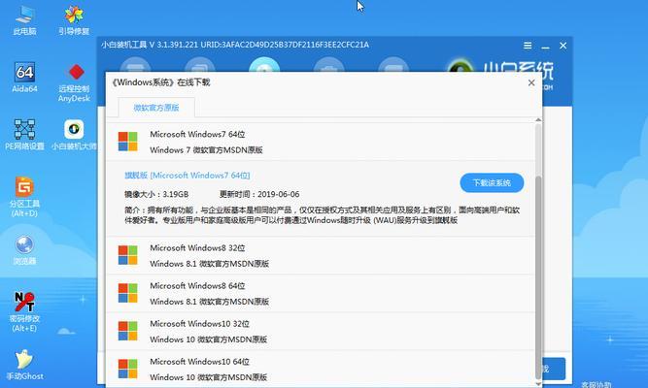This screenshot has height=388, width=648.
Task: Click the 下载该系统 button
Action: point(492,183)
